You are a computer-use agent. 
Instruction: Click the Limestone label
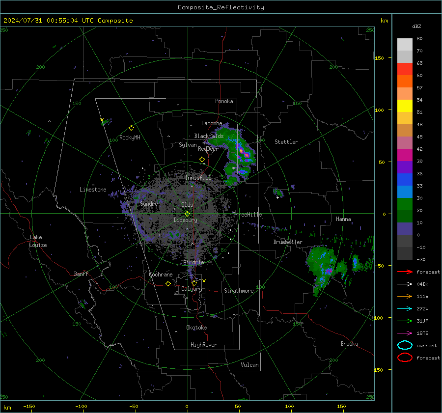click(x=93, y=190)
